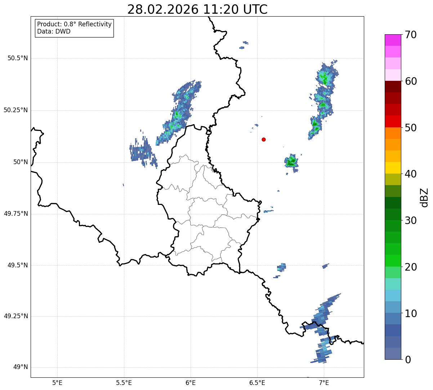Click the 50°N latitude label
Viewport: 433px width, 390px height.
21,162
